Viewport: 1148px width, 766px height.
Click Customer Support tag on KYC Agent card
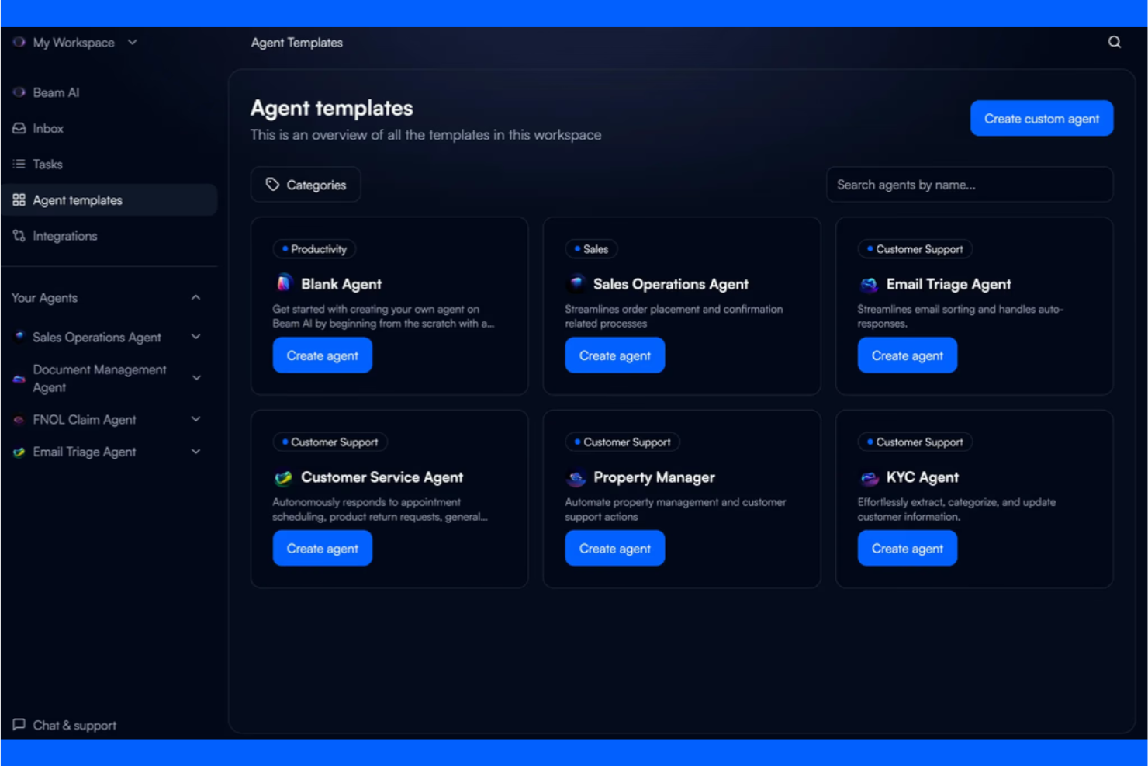(915, 442)
